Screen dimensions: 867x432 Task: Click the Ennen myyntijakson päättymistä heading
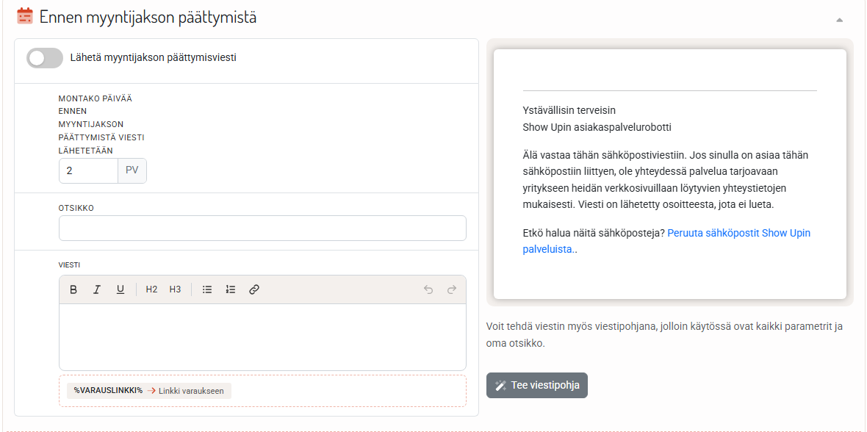tap(148, 17)
